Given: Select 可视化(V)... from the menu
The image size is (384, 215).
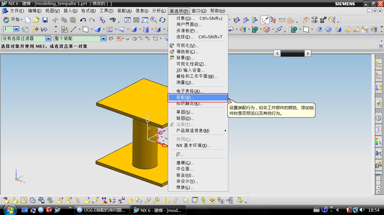Looking at the screenshot, I should (198, 45).
